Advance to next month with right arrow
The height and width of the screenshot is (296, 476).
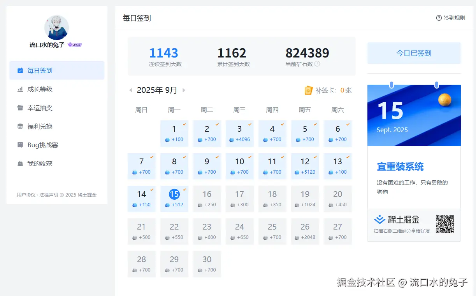pyautogui.click(x=184, y=90)
